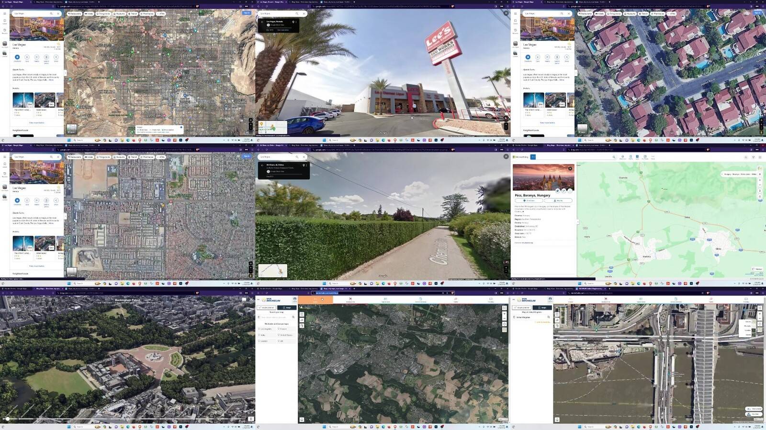Image resolution: width=766 pixels, height=430 pixels.
Task: Click Share icon in city-wide Las Vegas map window
Action: coord(56,57)
